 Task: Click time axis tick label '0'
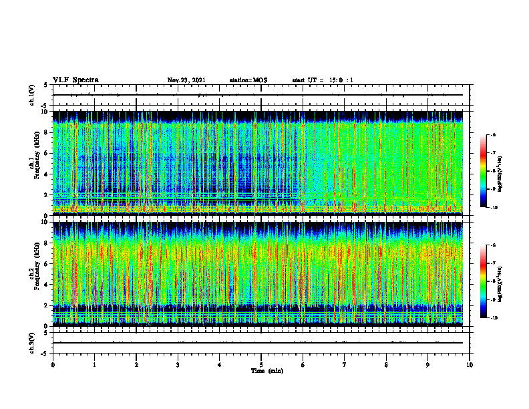point(53,365)
